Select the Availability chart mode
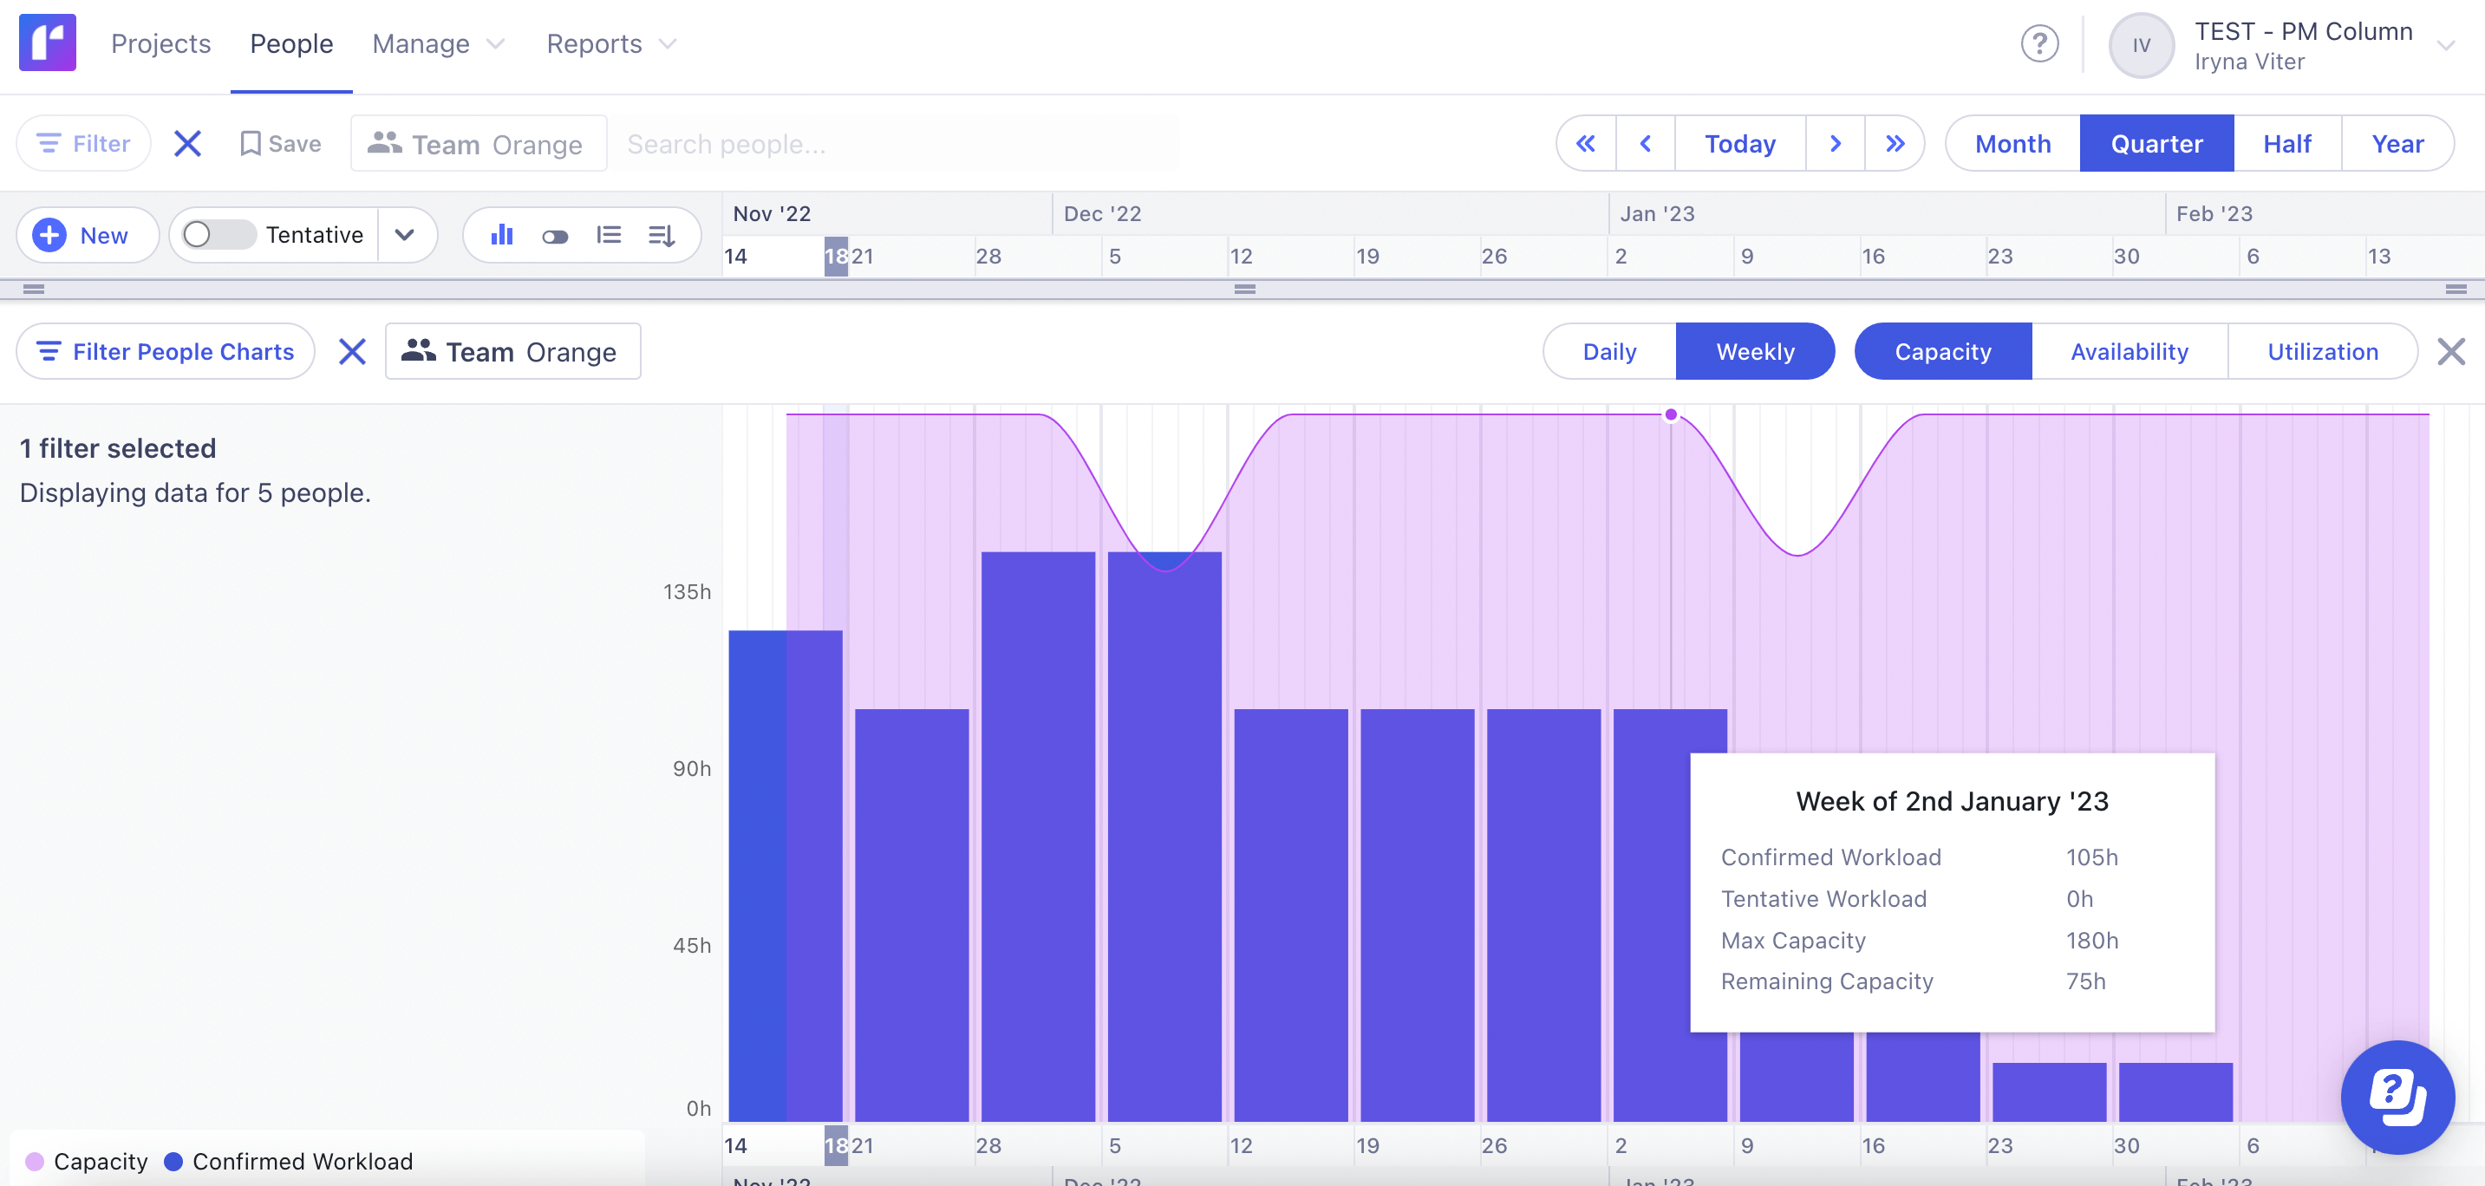 click(2129, 351)
